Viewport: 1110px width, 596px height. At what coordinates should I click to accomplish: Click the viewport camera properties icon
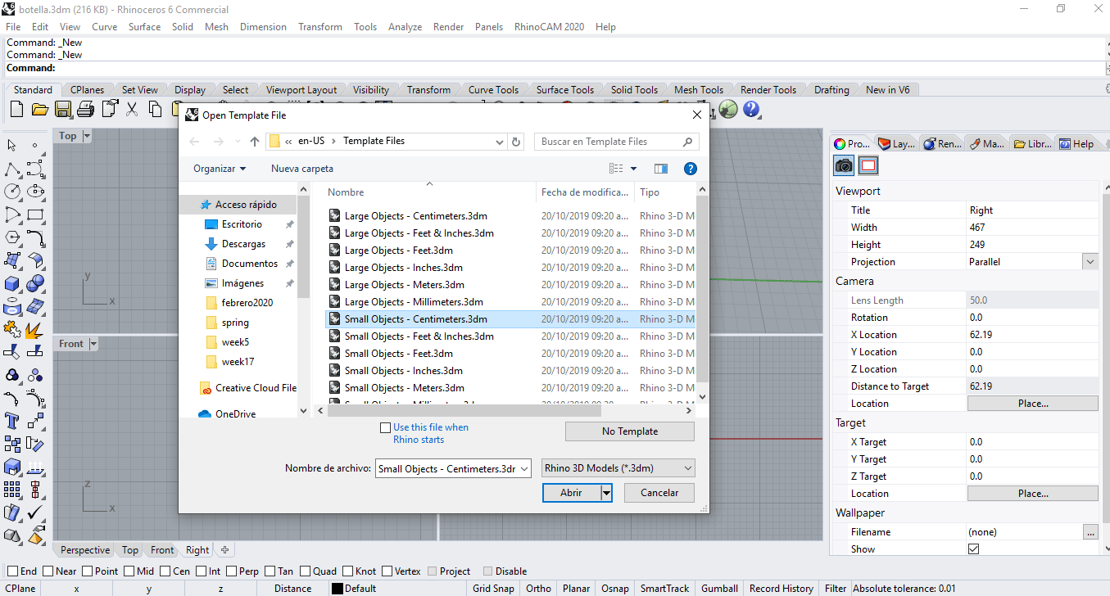(x=844, y=165)
